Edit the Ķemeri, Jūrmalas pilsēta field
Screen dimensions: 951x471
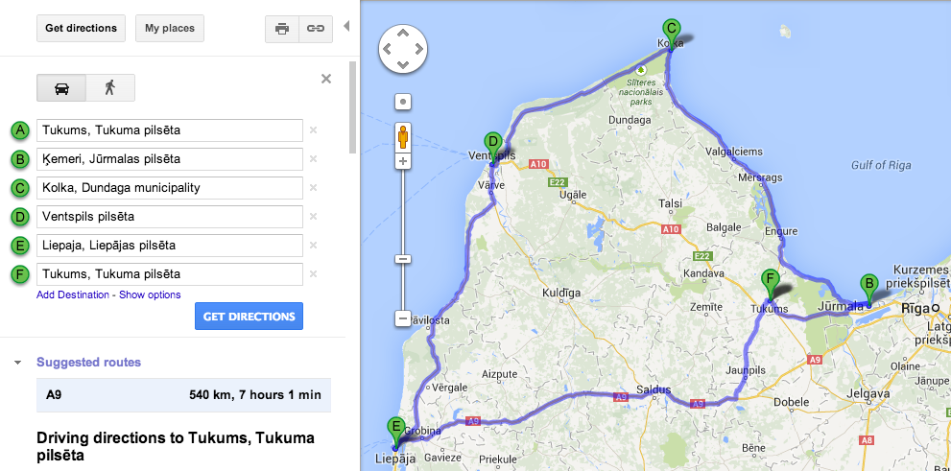pos(170,159)
